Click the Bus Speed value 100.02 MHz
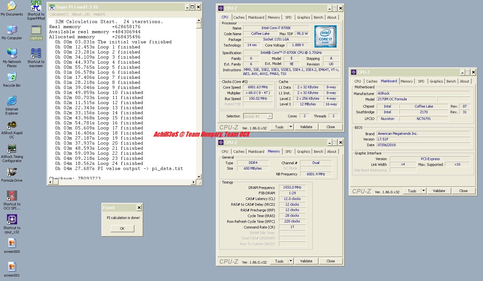Image resolution: width=483 pixels, height=281 pixels. click(x=258, y=98)
